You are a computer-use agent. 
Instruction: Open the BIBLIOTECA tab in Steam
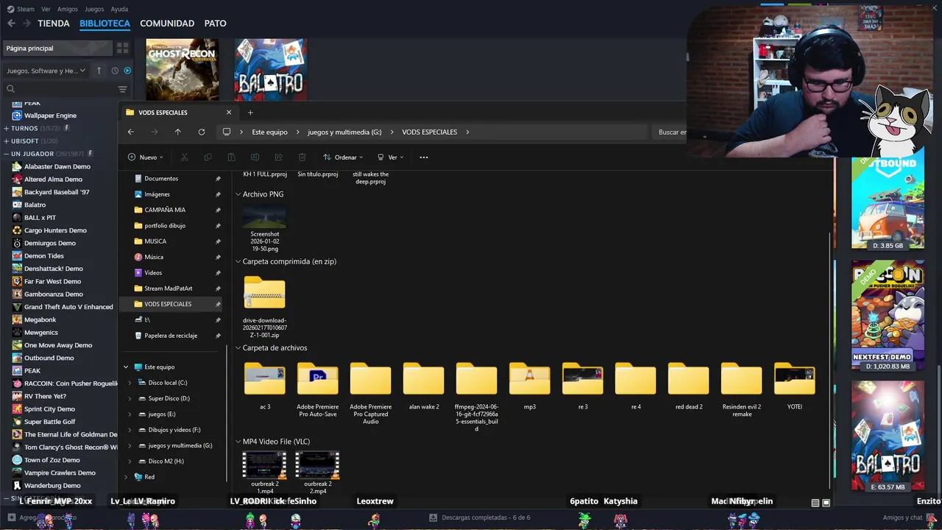(105, 24)
